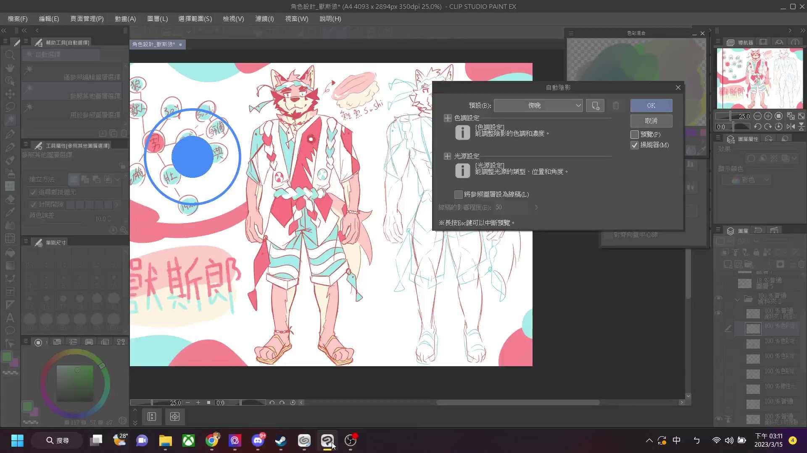Close the 自動陰影 dialog

pyautogui.click(x=678, y=87)
